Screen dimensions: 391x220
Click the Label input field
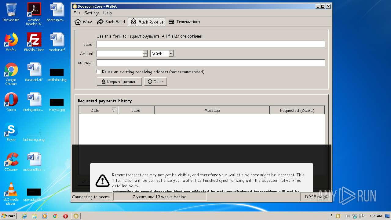point(211,44)
